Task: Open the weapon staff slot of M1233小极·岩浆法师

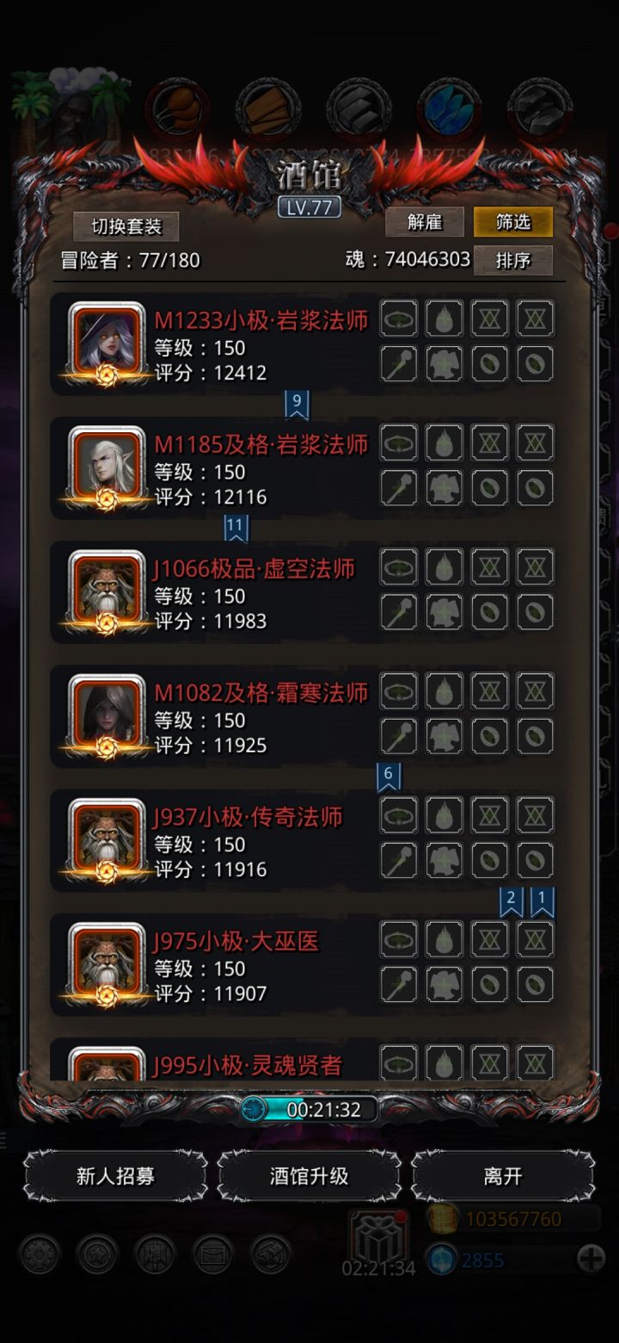Action: (399, 364)
